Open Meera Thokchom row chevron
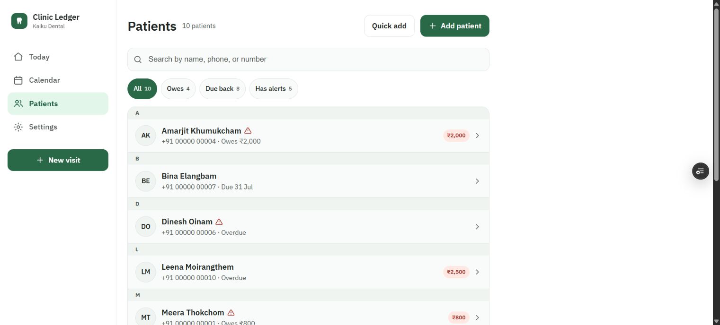 click(477, 317)
